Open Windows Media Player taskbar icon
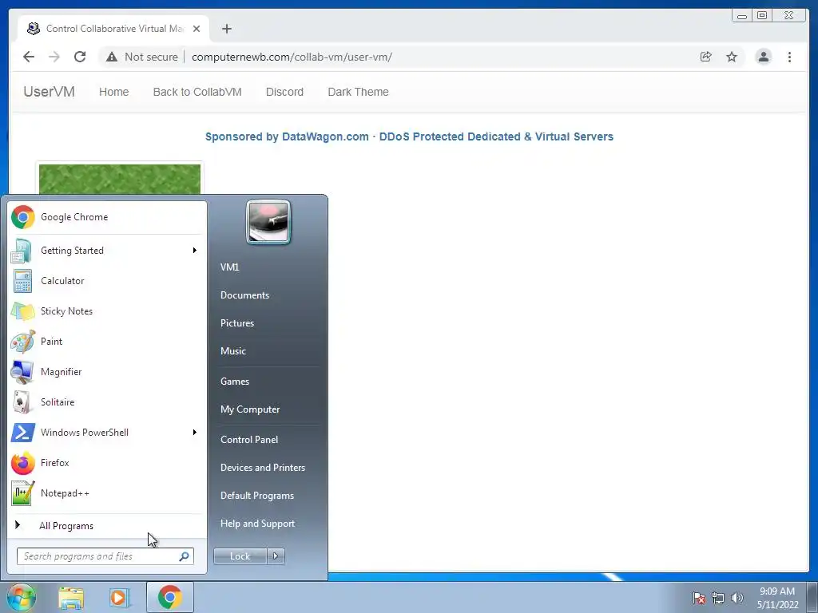Image resolution: width=818 pixels, height=613 pixels. point(120,598)
